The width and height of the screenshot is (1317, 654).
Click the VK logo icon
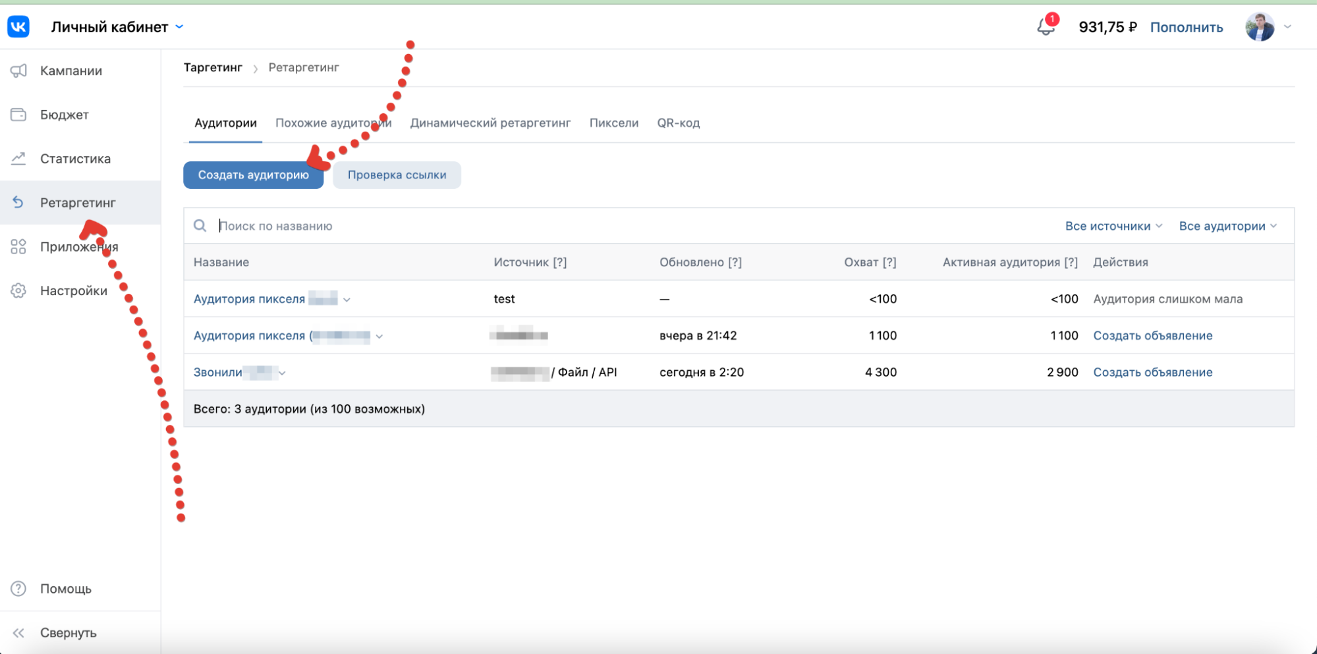18,27
